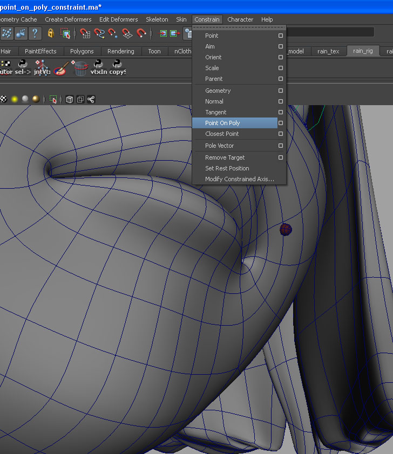Image resolution: width=393 pixels, height=454 pixels.
Task: Open the Aim constraint options box
Action: (x=281, y=46)
